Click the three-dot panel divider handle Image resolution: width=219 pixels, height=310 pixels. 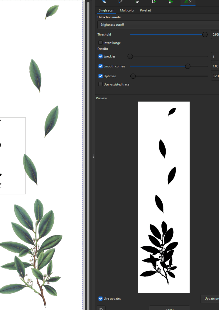93,156
